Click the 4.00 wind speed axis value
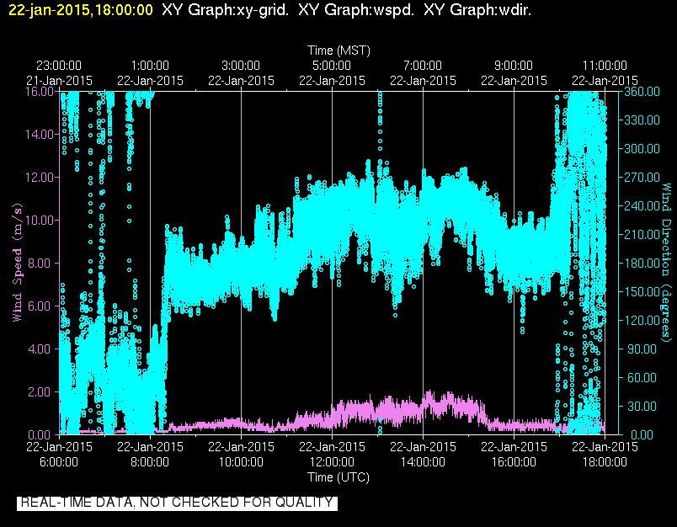Viewport: 677px width, 527px height. pyautogui.click(x=40, y=349)
